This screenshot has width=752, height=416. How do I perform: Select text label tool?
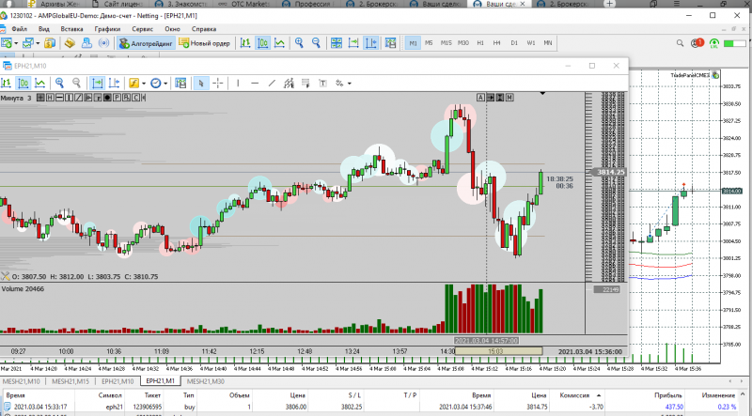click(x=322, y=84)
